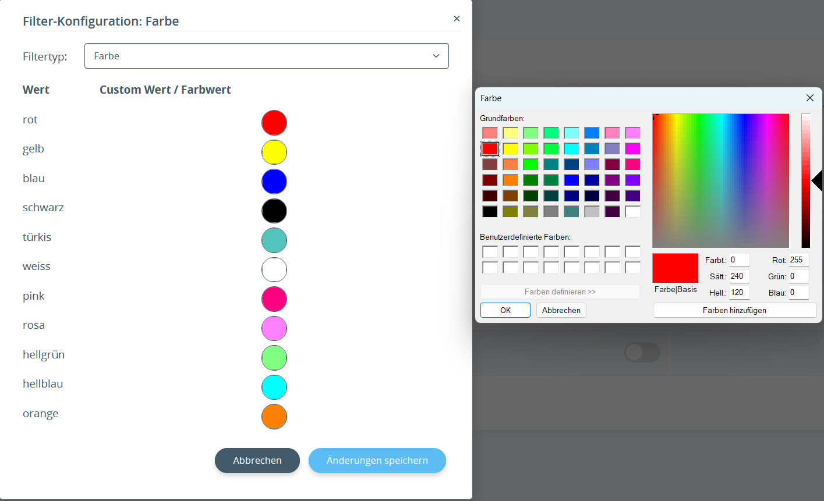Select the black Grundfarben swatch
Viewport: 824px width, 501px height.
490,211
